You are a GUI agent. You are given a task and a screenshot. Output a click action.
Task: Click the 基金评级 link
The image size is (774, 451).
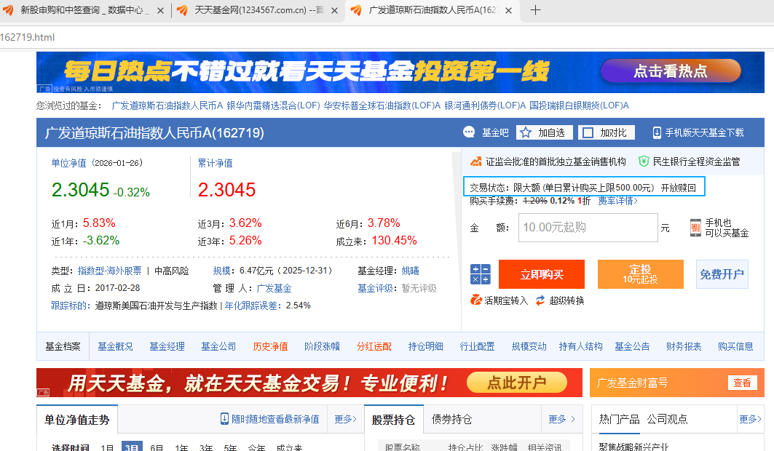pyautogui.click(x=375, y=288)
